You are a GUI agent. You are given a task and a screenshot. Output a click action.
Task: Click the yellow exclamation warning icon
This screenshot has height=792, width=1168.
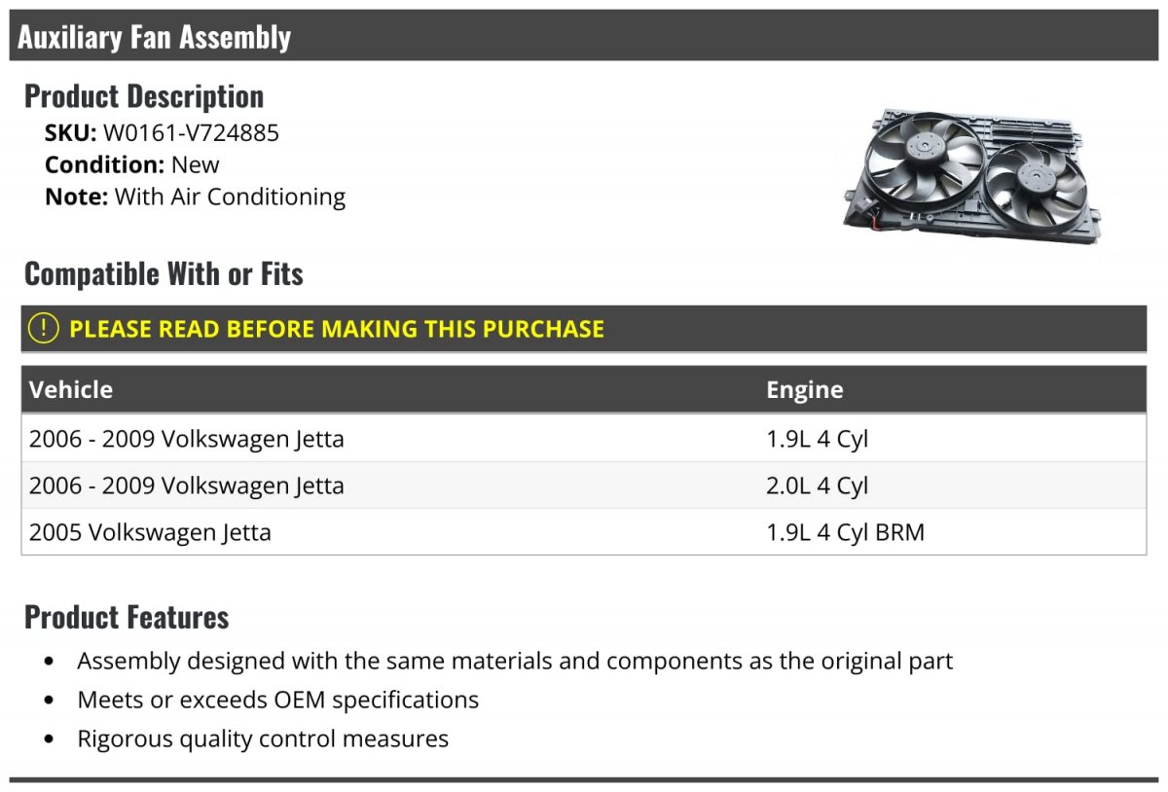(x=44, y=328)
